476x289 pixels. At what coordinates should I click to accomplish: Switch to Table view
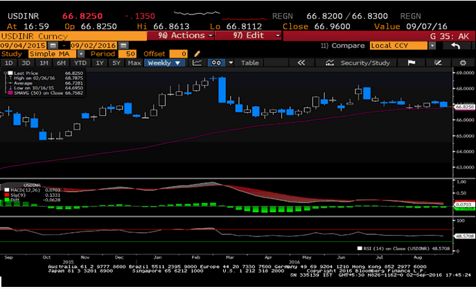click(250, 63)
